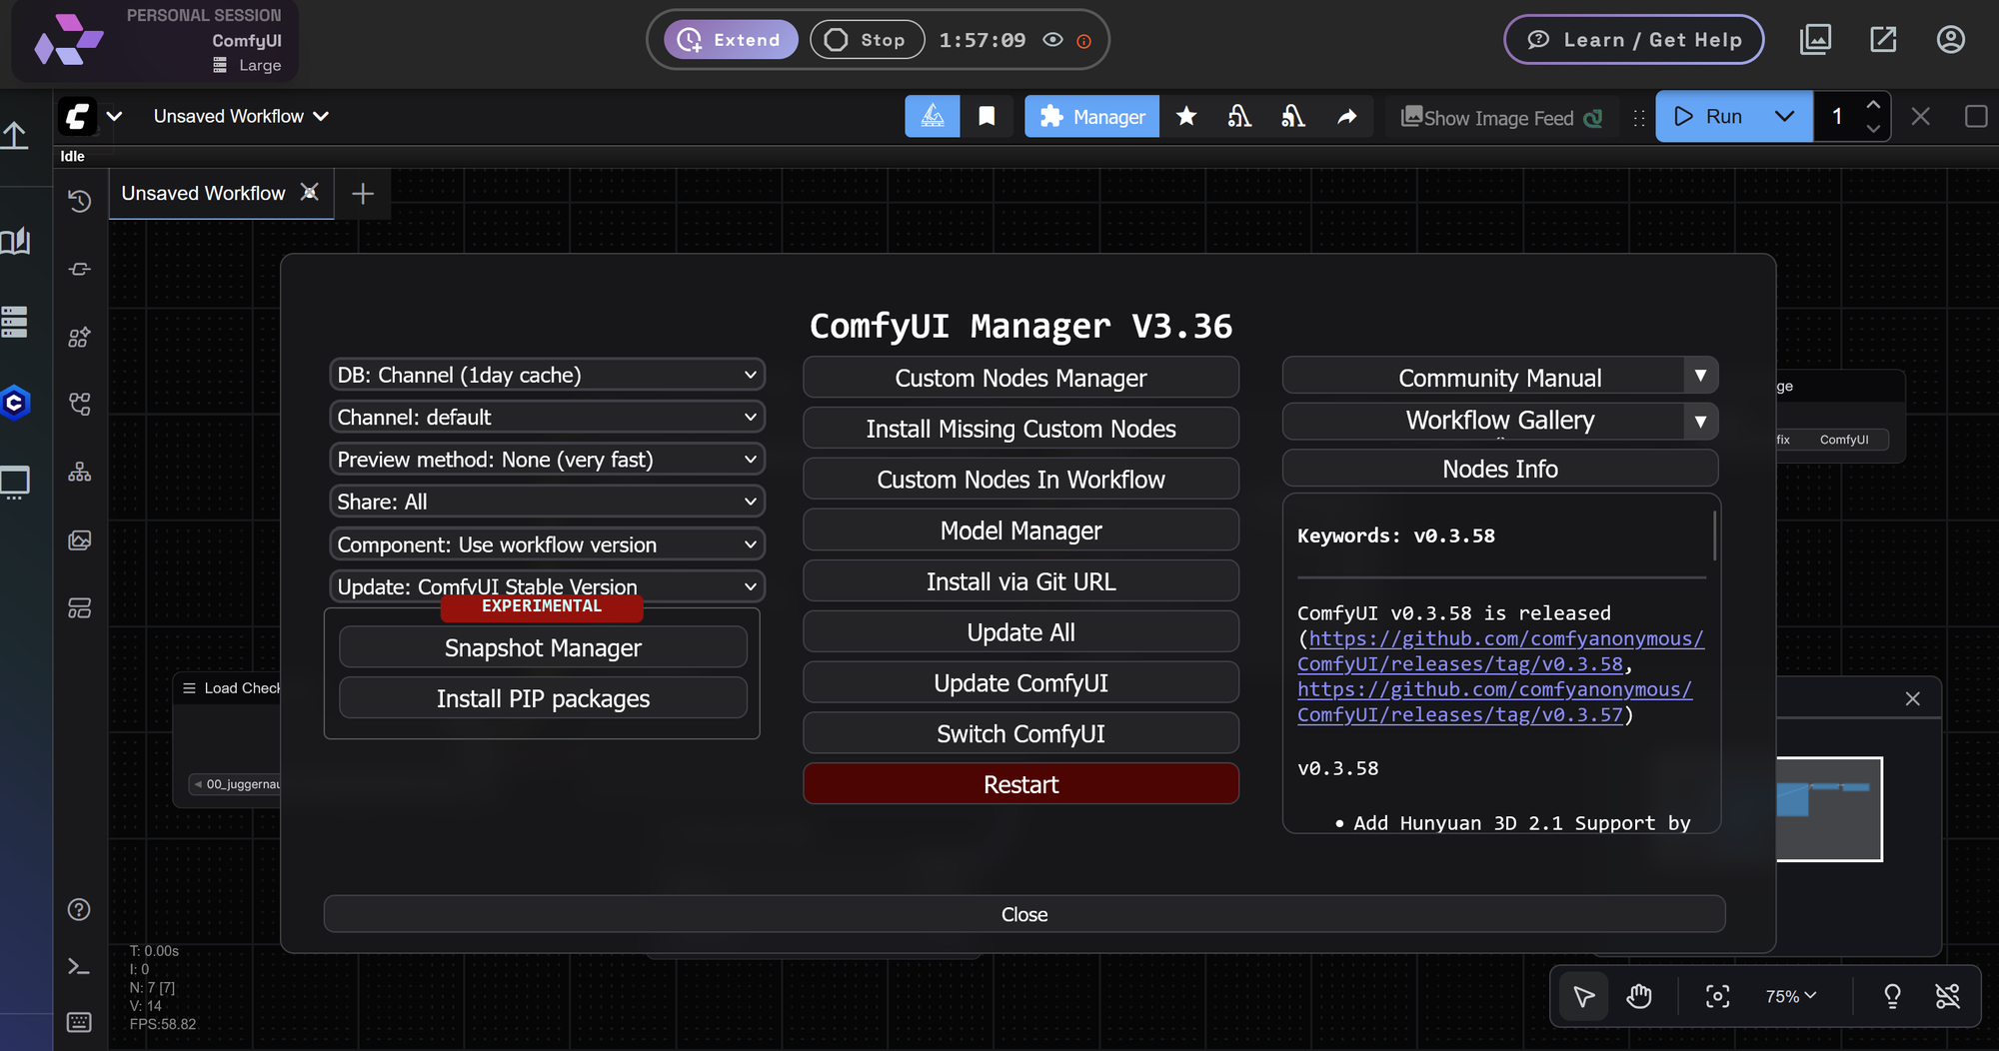Image resolution: width=1999 pixels, height=1051 pixels.
Task: Click the batch count number field beside Run
Action: [x=1837, y=116]
